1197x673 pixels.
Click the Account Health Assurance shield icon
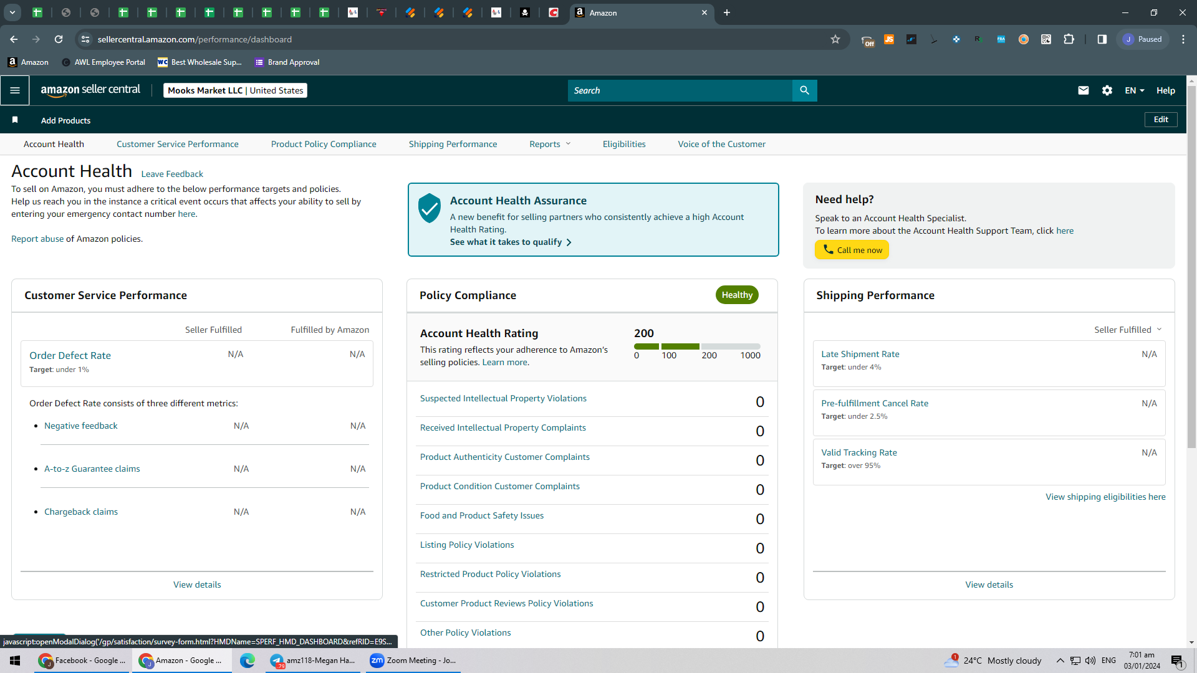(430, 208)
